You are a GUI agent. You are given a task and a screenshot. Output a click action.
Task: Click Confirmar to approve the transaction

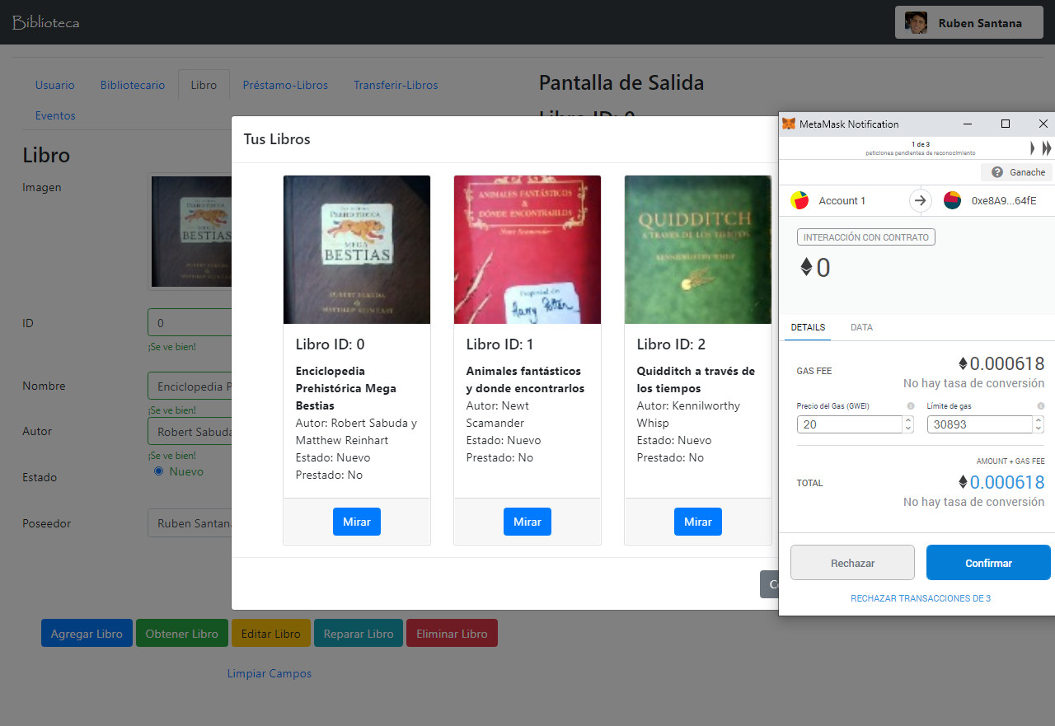point(987,562)
